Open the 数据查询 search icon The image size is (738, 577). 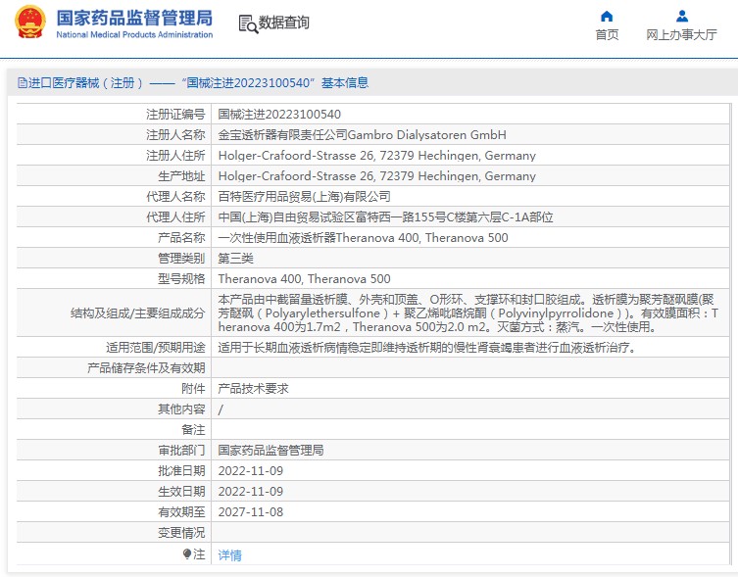[x=248, y=24]
